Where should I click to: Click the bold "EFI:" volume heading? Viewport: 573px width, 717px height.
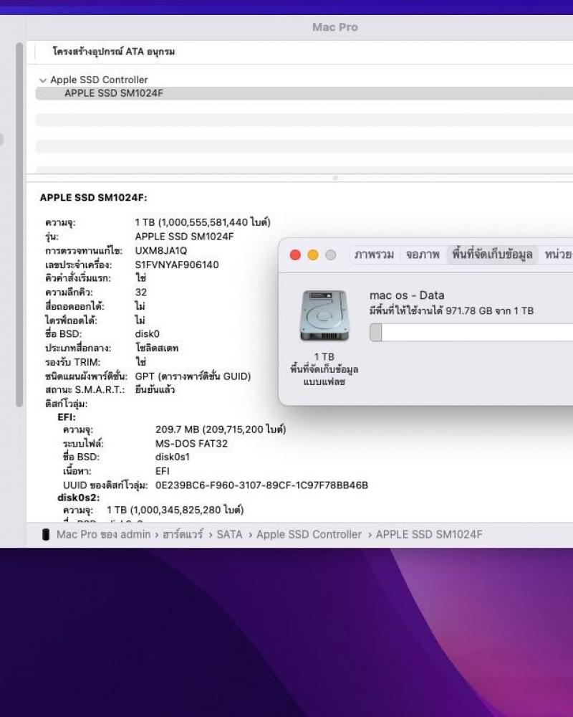click(x=67, y=417)
